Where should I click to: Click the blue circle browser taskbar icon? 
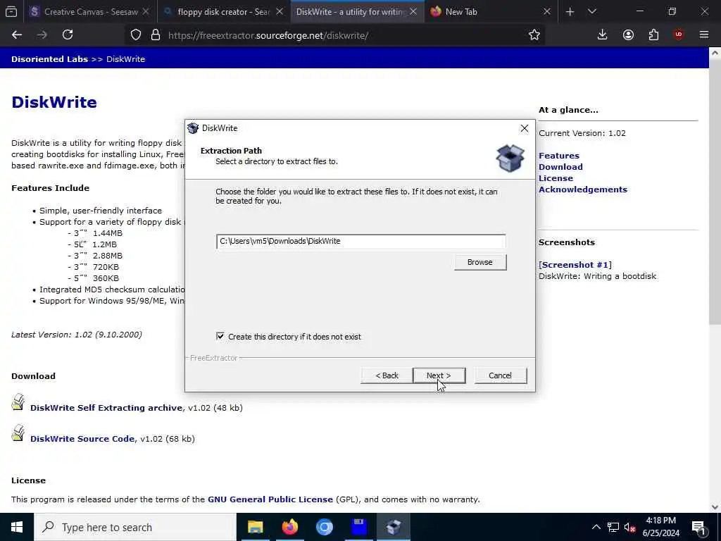click(x=324, y=527)
